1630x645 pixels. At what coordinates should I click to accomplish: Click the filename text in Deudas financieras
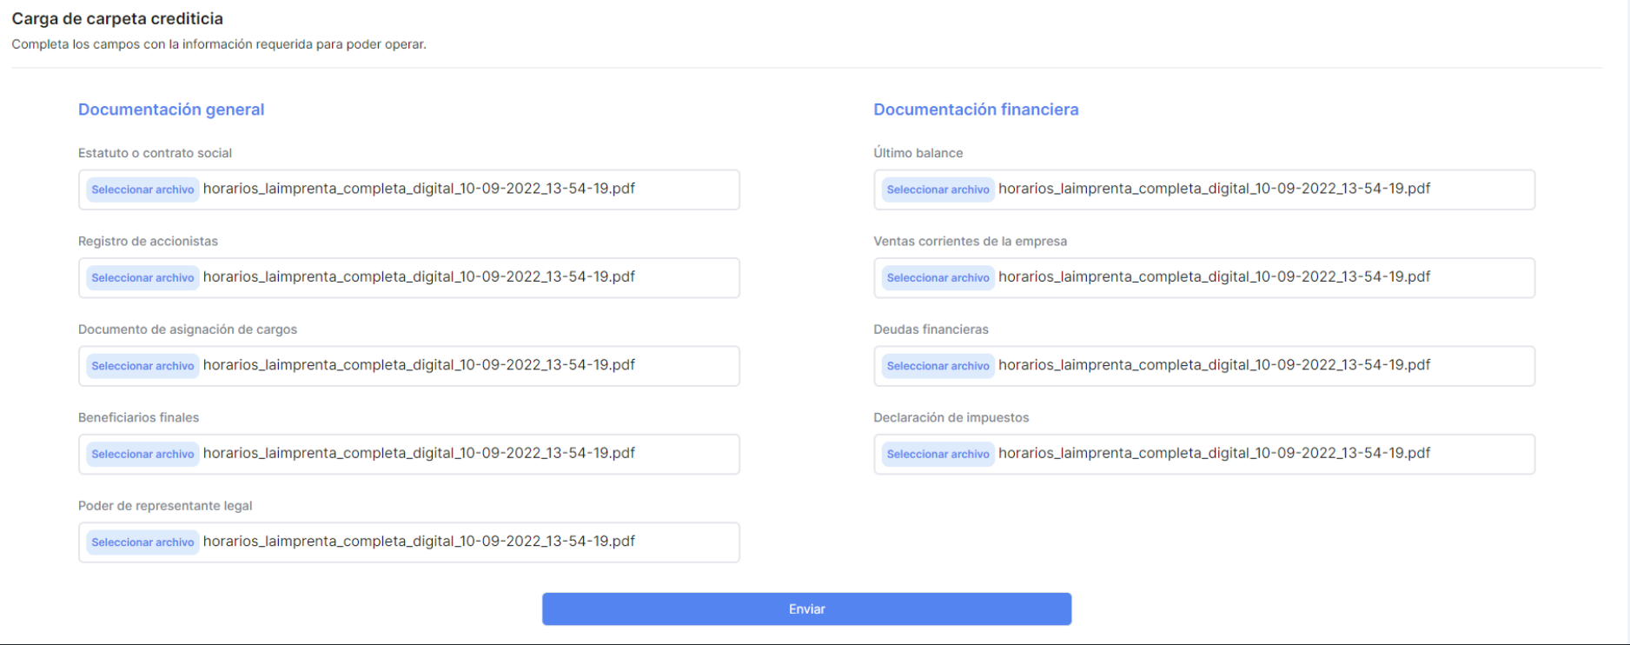click(x=1214, y=365)
